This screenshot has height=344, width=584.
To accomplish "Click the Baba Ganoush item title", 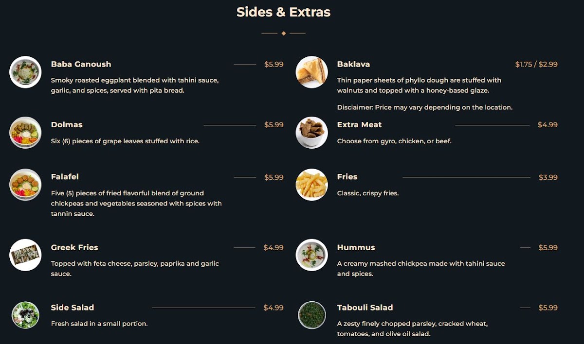I will (81, 64).
